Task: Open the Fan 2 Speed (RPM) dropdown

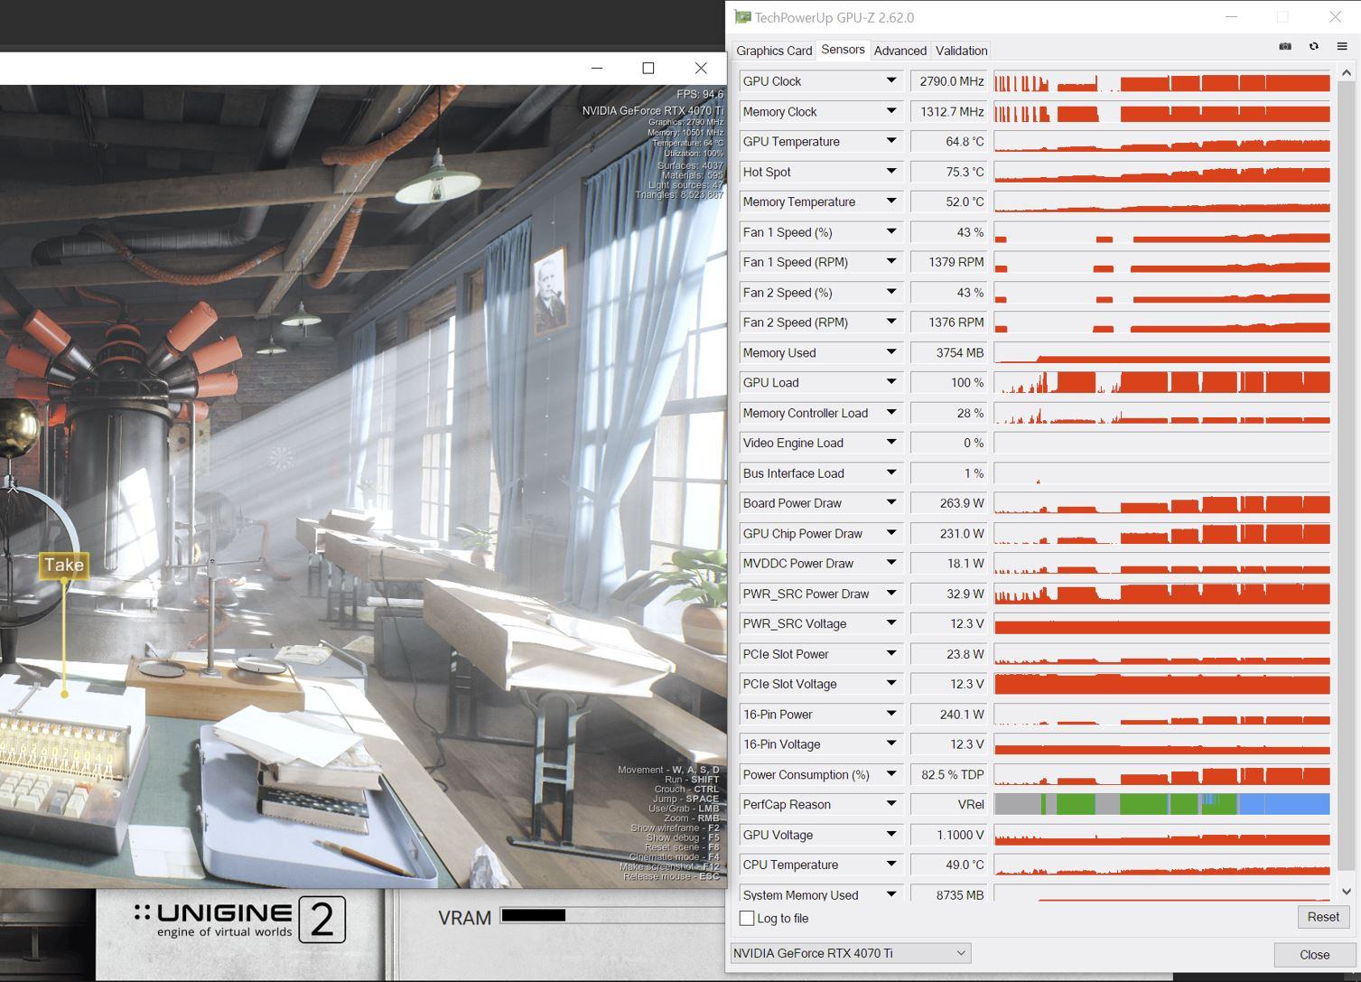Action: pyautogui.click(x=891, y=323)
